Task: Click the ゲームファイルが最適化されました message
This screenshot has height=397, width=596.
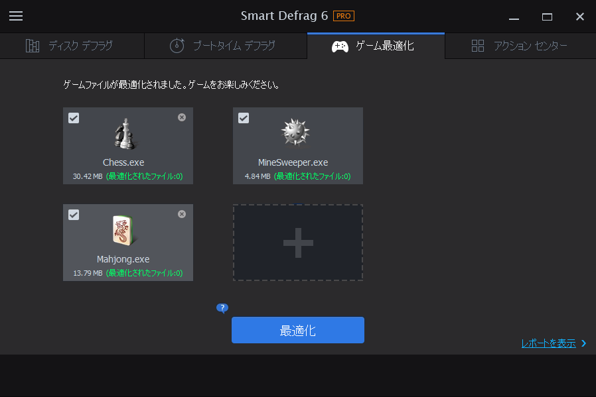Action: [x=171, y=85]
